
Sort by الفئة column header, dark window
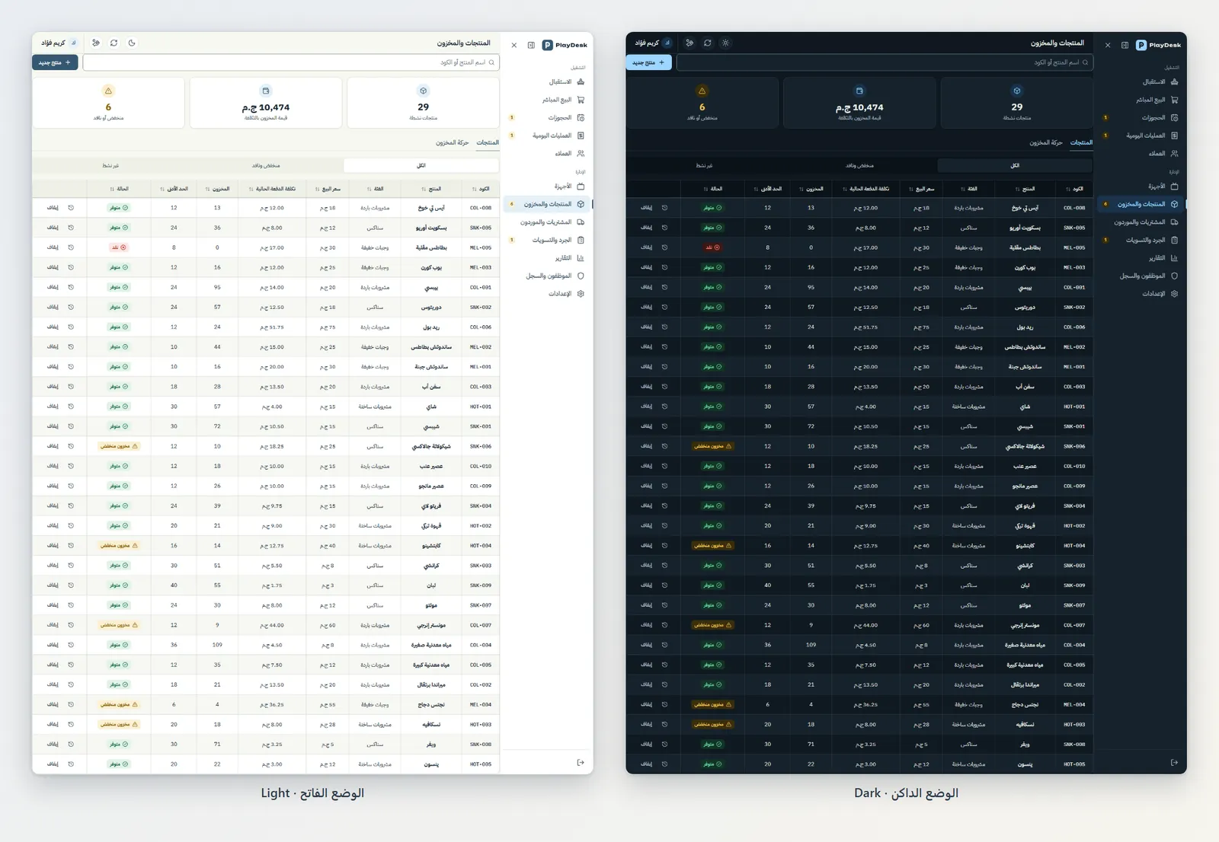(x=968, y=189)
